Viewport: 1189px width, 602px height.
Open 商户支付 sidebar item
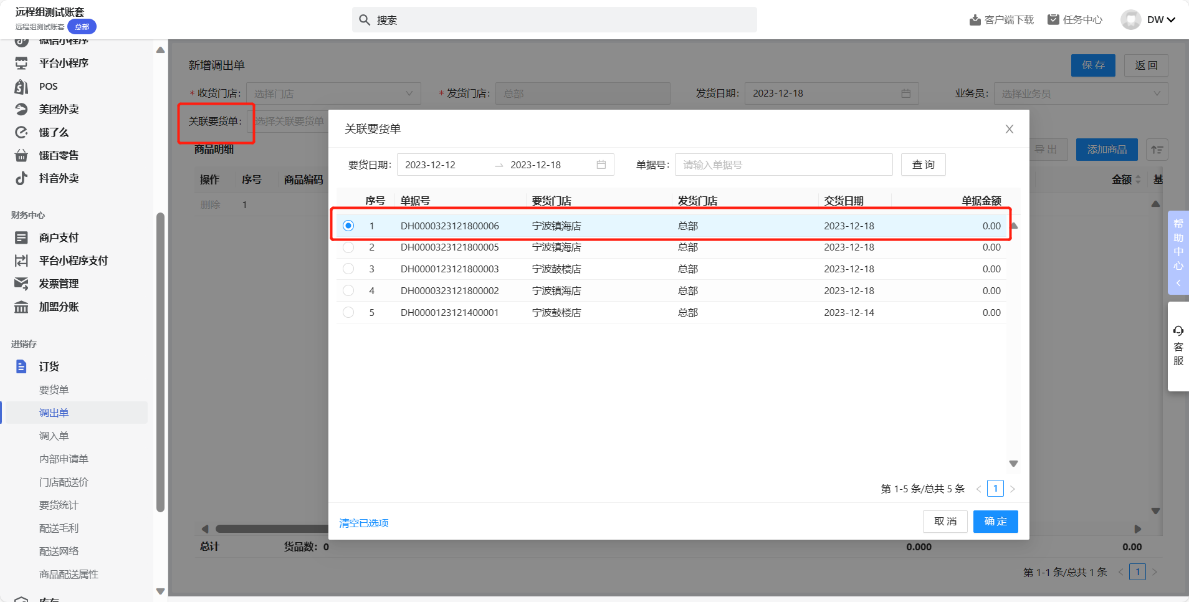pos(59,237)
